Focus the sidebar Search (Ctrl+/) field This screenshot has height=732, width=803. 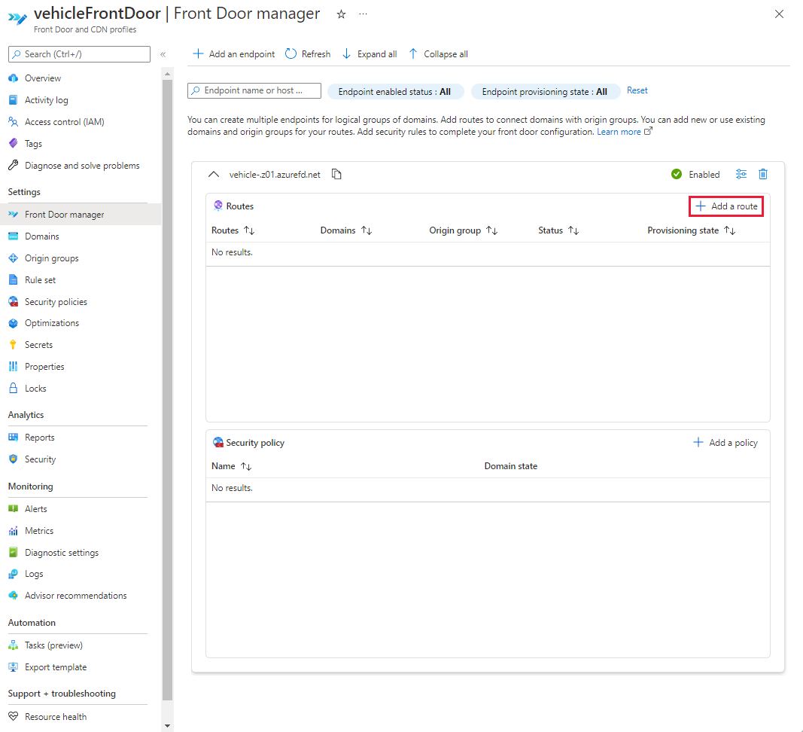tap(79, 53)
